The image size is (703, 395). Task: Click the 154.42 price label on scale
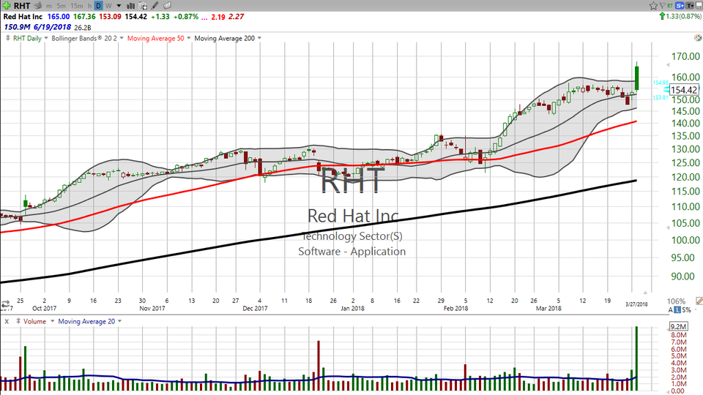684,90
